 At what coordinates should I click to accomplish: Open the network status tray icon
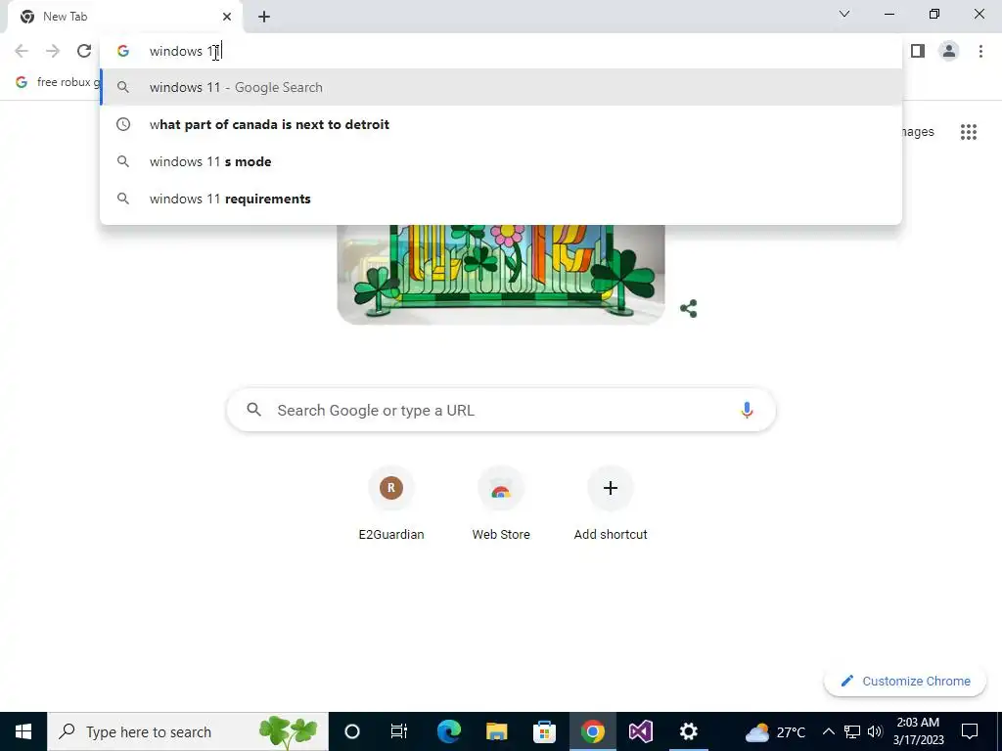click(852, 731)
